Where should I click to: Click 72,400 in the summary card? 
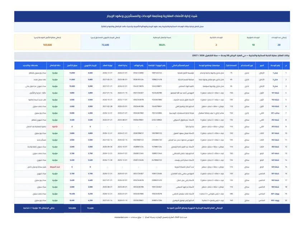point(105,45)
